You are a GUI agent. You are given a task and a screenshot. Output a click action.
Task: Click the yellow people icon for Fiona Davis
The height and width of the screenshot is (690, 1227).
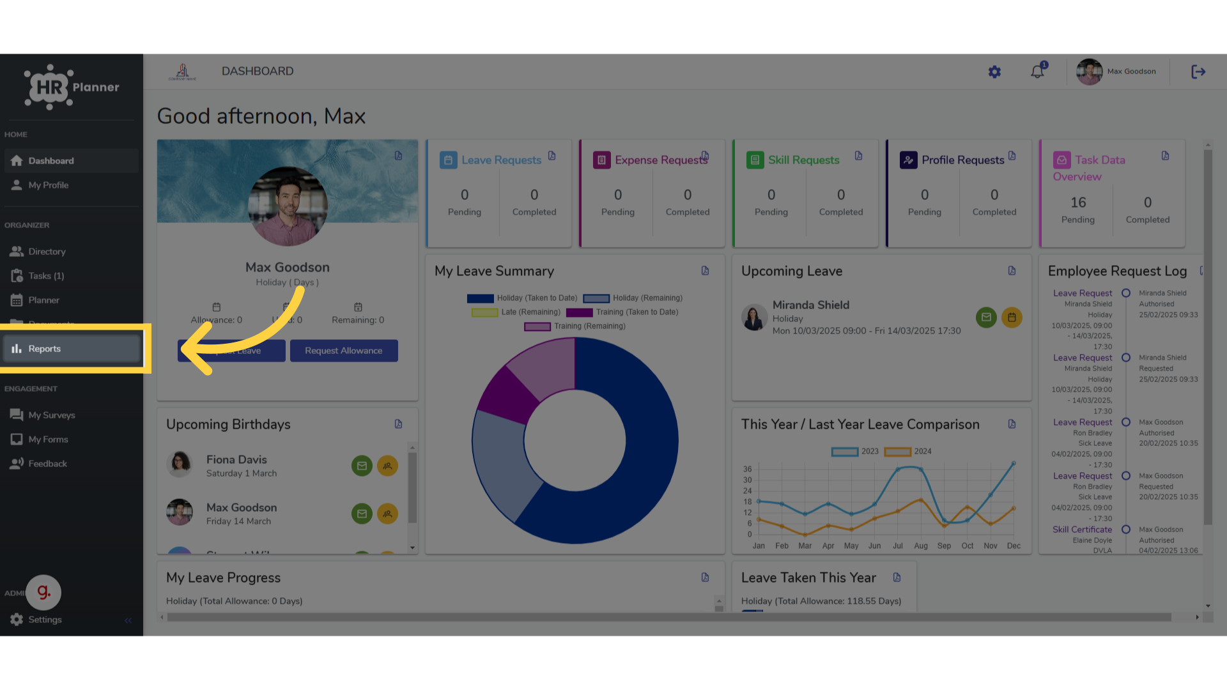387,466
